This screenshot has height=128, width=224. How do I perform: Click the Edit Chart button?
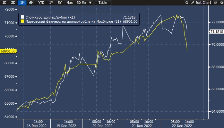pyautogui.click(x=203, y=3)
